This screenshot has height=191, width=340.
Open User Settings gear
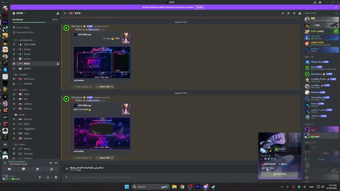56,177
